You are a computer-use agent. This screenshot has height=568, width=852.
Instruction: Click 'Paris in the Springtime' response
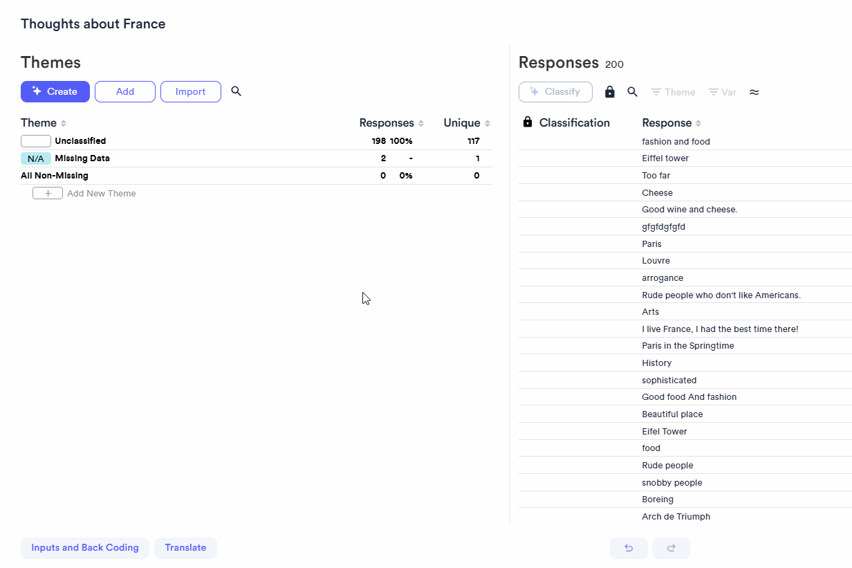[688, 346]
